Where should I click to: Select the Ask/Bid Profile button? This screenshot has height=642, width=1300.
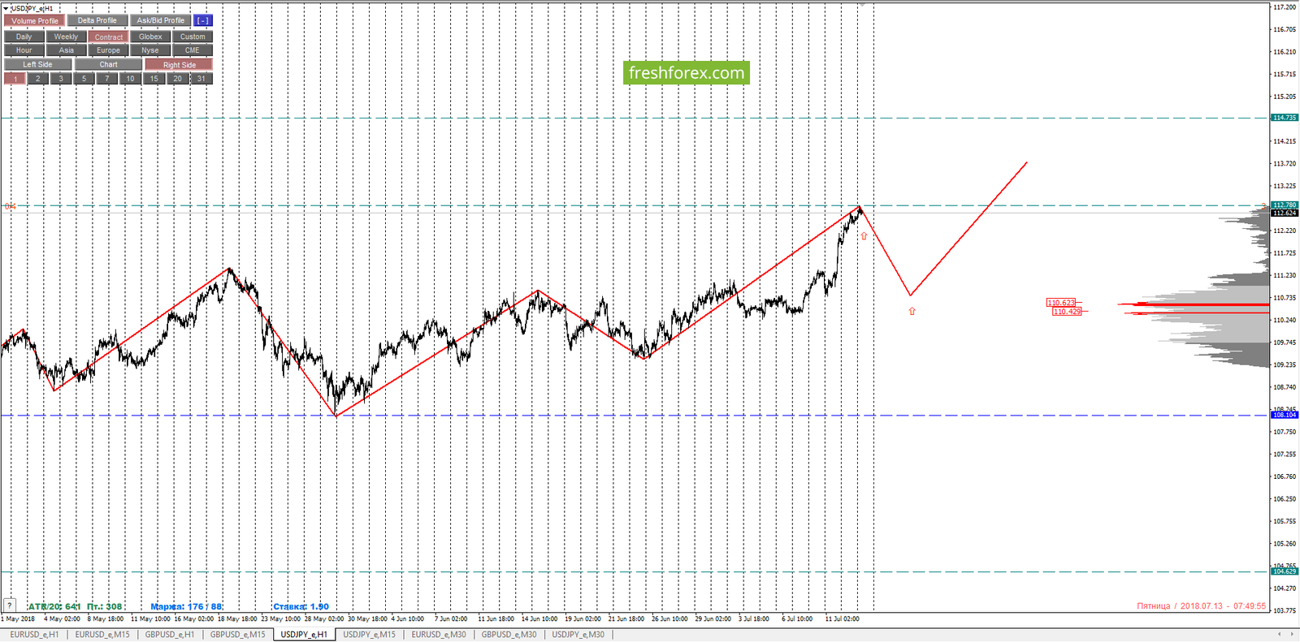(x=160, y=20)
